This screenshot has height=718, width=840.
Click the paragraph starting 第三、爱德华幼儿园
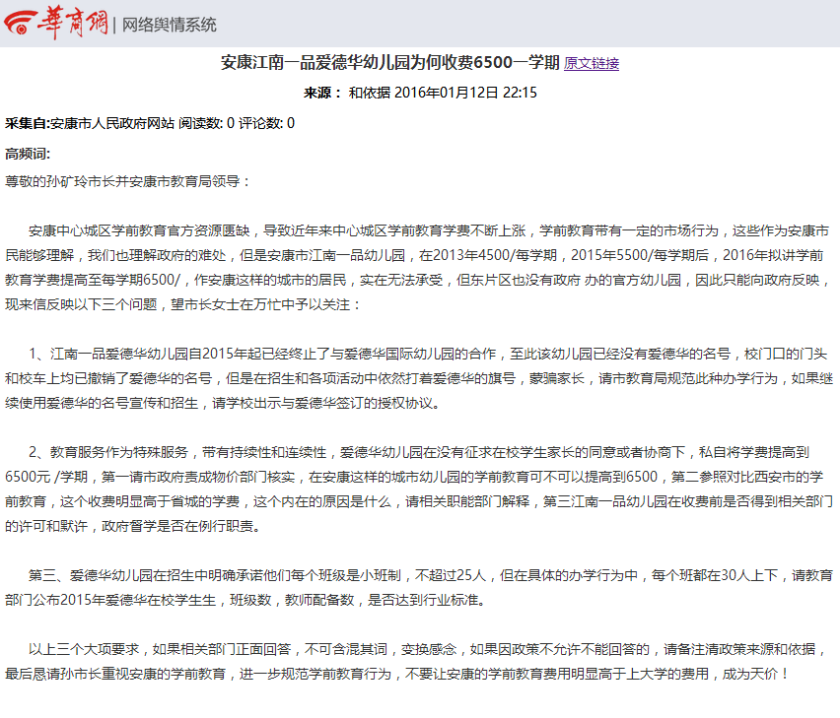[419, 587]
